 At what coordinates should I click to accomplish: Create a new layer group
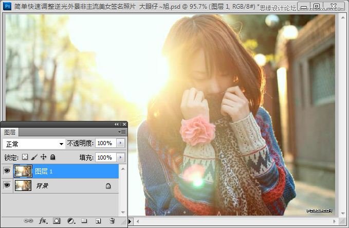click(x=84, y=221)
